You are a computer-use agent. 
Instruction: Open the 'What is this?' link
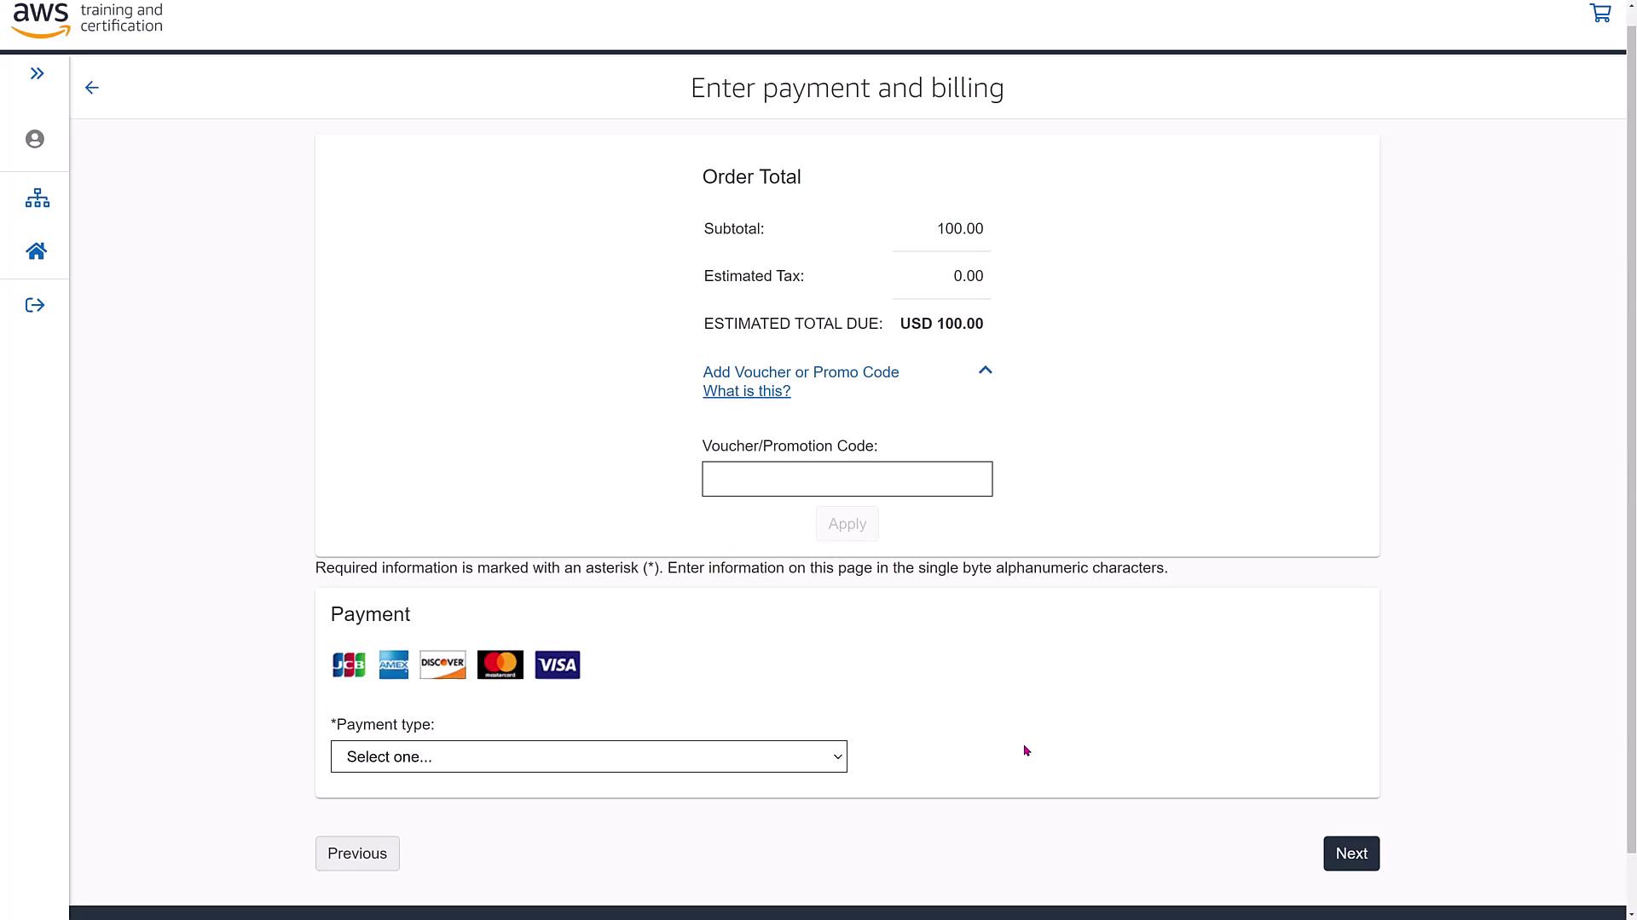(x=746, y=391)
